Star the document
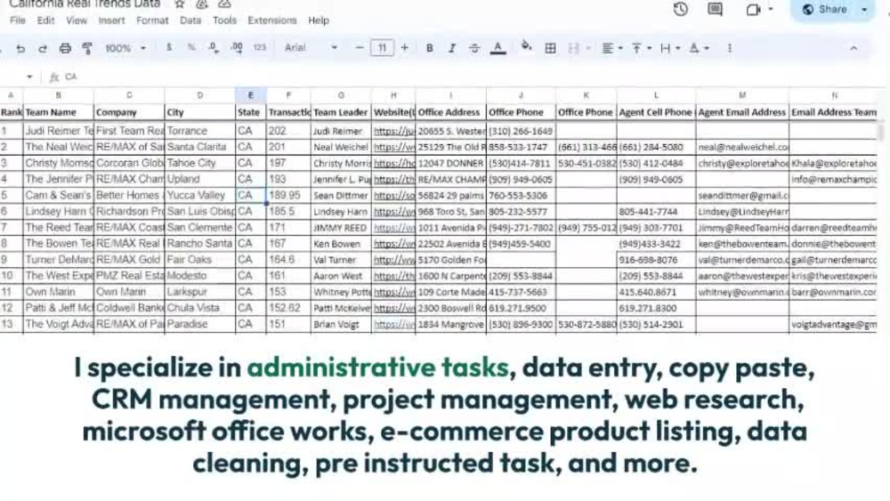Screen dimensions: 890x501 point(180,4)
